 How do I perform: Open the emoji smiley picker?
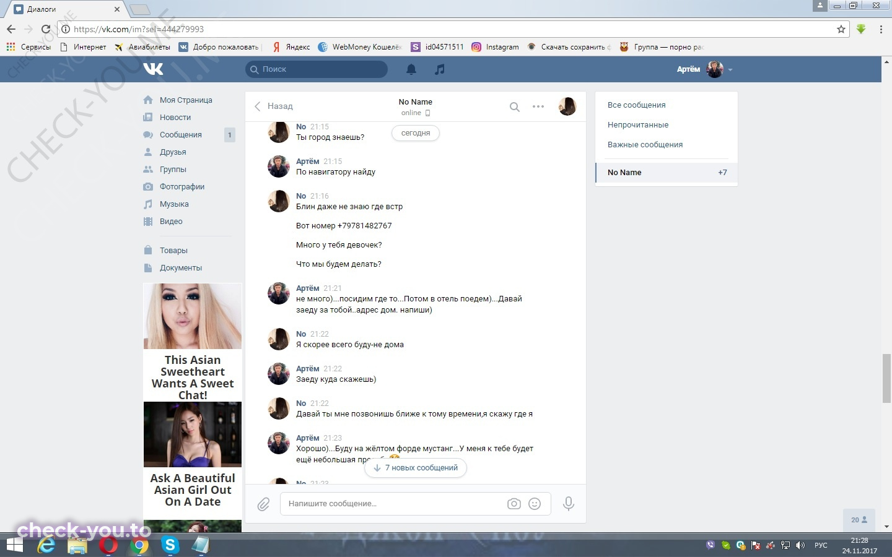tap(535, 504)
